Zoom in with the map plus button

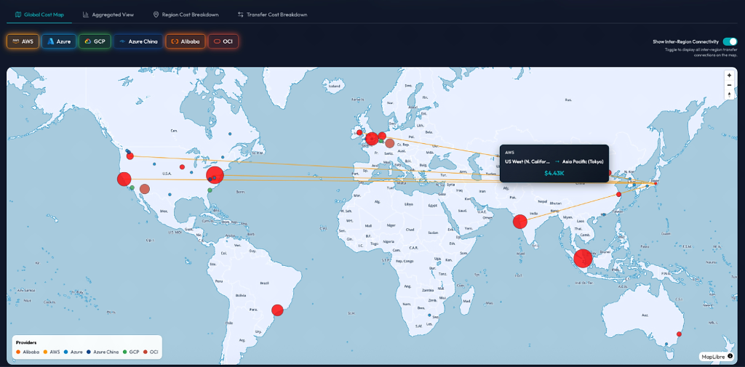pyautogui.click(x=729, y=75)
